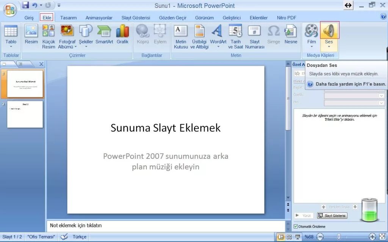Click "Ofis Teması" in status bar
The image size is (388, 242).
coord(41,237)
